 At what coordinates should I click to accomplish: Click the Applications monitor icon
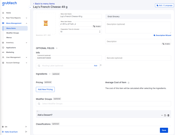click(3, 47)
